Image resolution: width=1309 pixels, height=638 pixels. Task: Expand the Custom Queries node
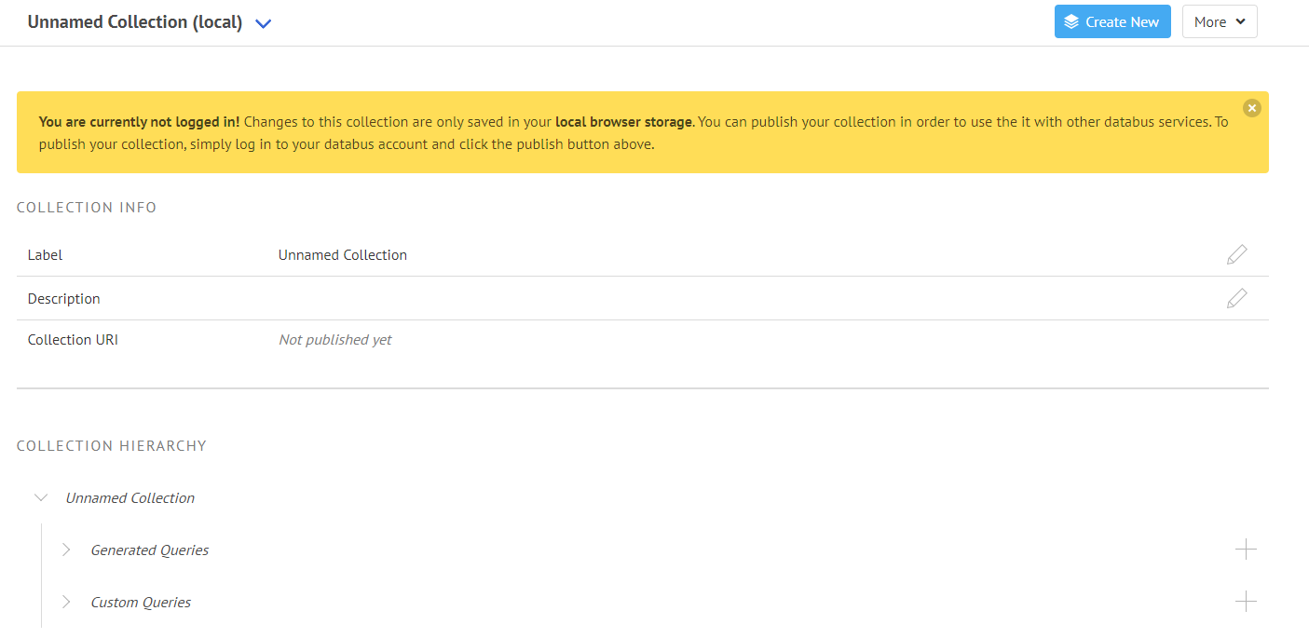[66, 602]
